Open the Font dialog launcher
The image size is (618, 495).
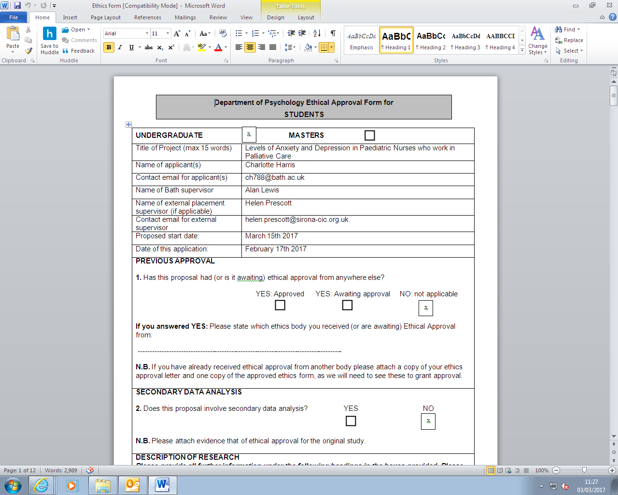pyautogui.click(x=226, y=61)
